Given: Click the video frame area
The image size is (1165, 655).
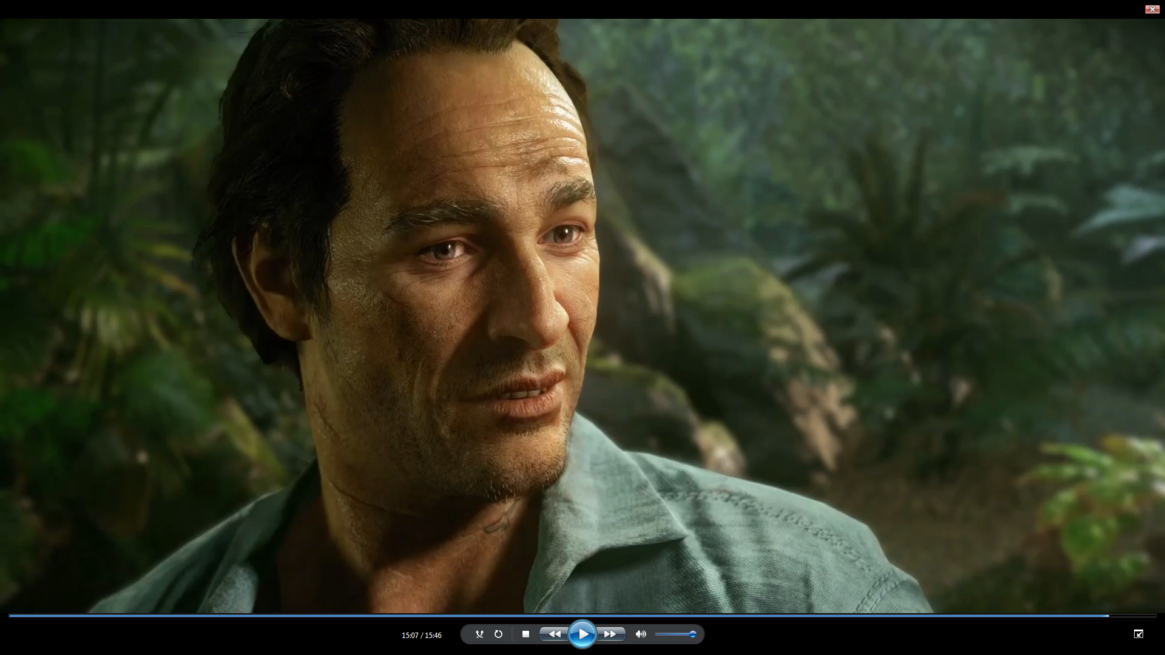Looking at the screenshot, I should [x=582, y=315].
